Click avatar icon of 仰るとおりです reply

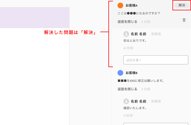[126, 34]
